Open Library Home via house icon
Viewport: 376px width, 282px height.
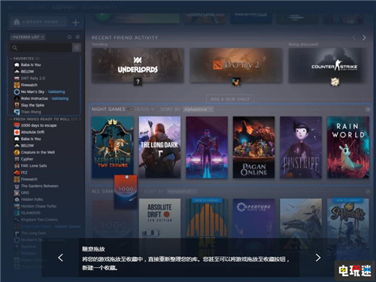(x=17, y=22)
